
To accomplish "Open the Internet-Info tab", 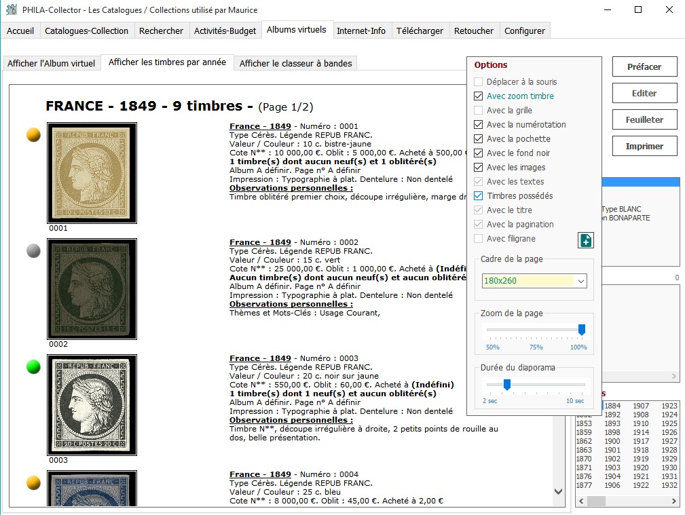I will coord(361,31).
